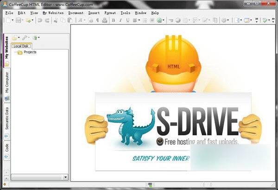
Task: Click the stamp icon left of Bold
Action: click(105, 20)
